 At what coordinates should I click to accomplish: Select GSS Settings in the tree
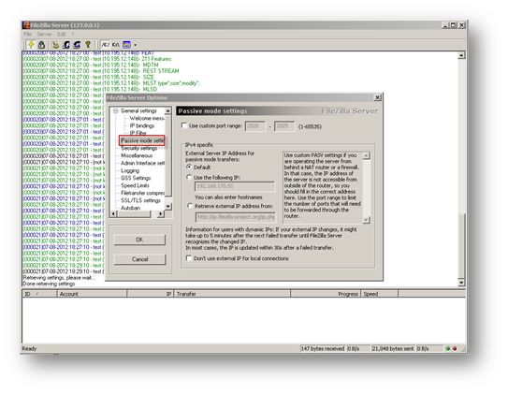coord(136,178)
